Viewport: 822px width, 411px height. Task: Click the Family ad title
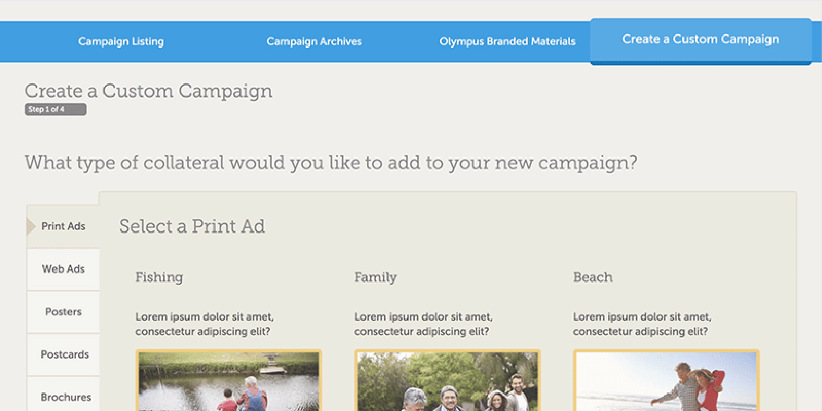(x=375, y=277)
